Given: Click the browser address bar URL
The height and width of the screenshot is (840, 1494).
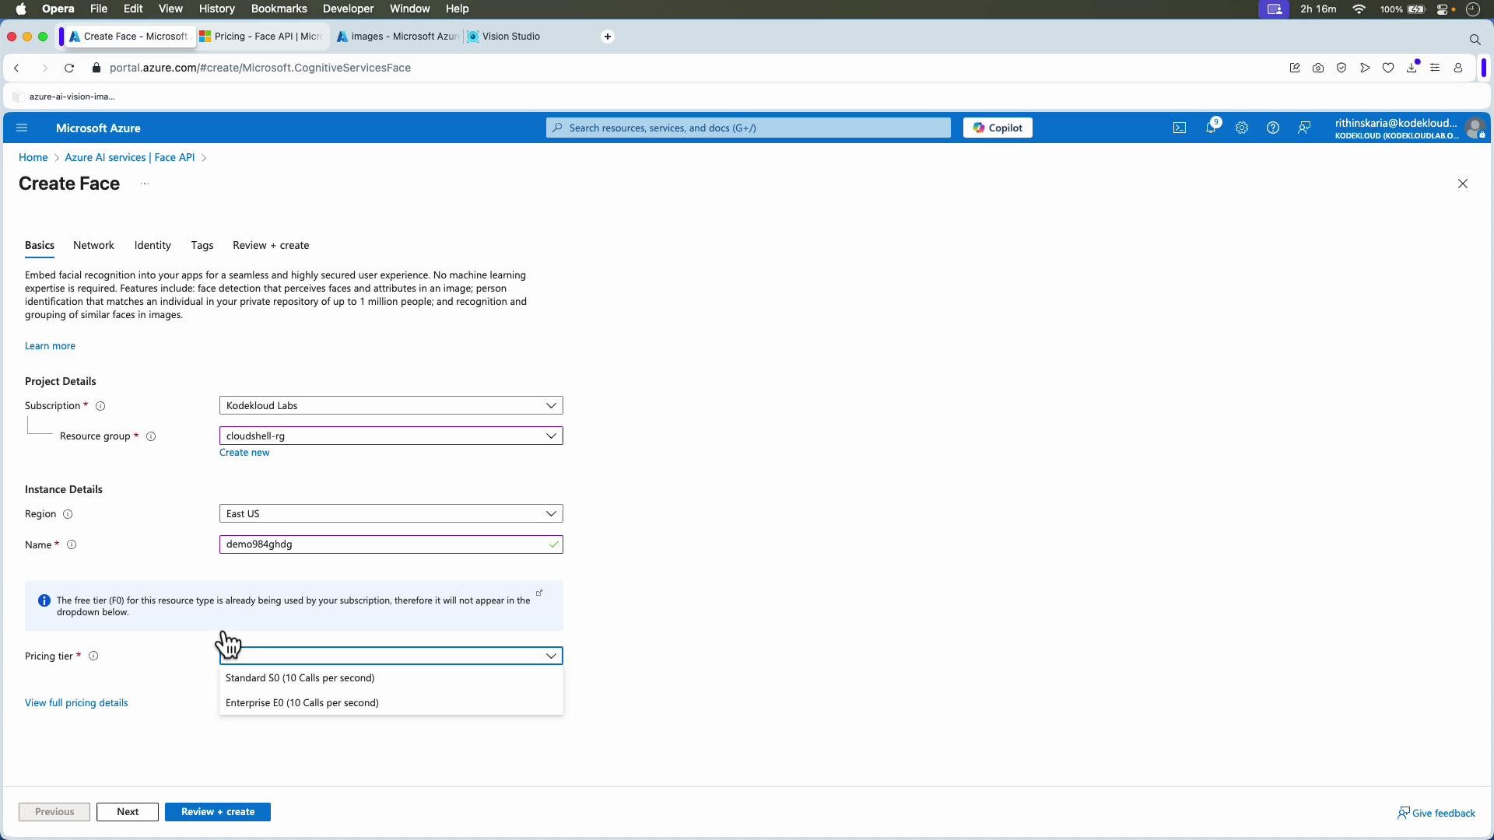Looking at the screenshot, I should tap(260, 68).
